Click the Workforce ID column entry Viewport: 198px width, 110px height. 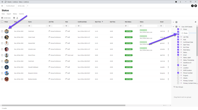[187, 63]
